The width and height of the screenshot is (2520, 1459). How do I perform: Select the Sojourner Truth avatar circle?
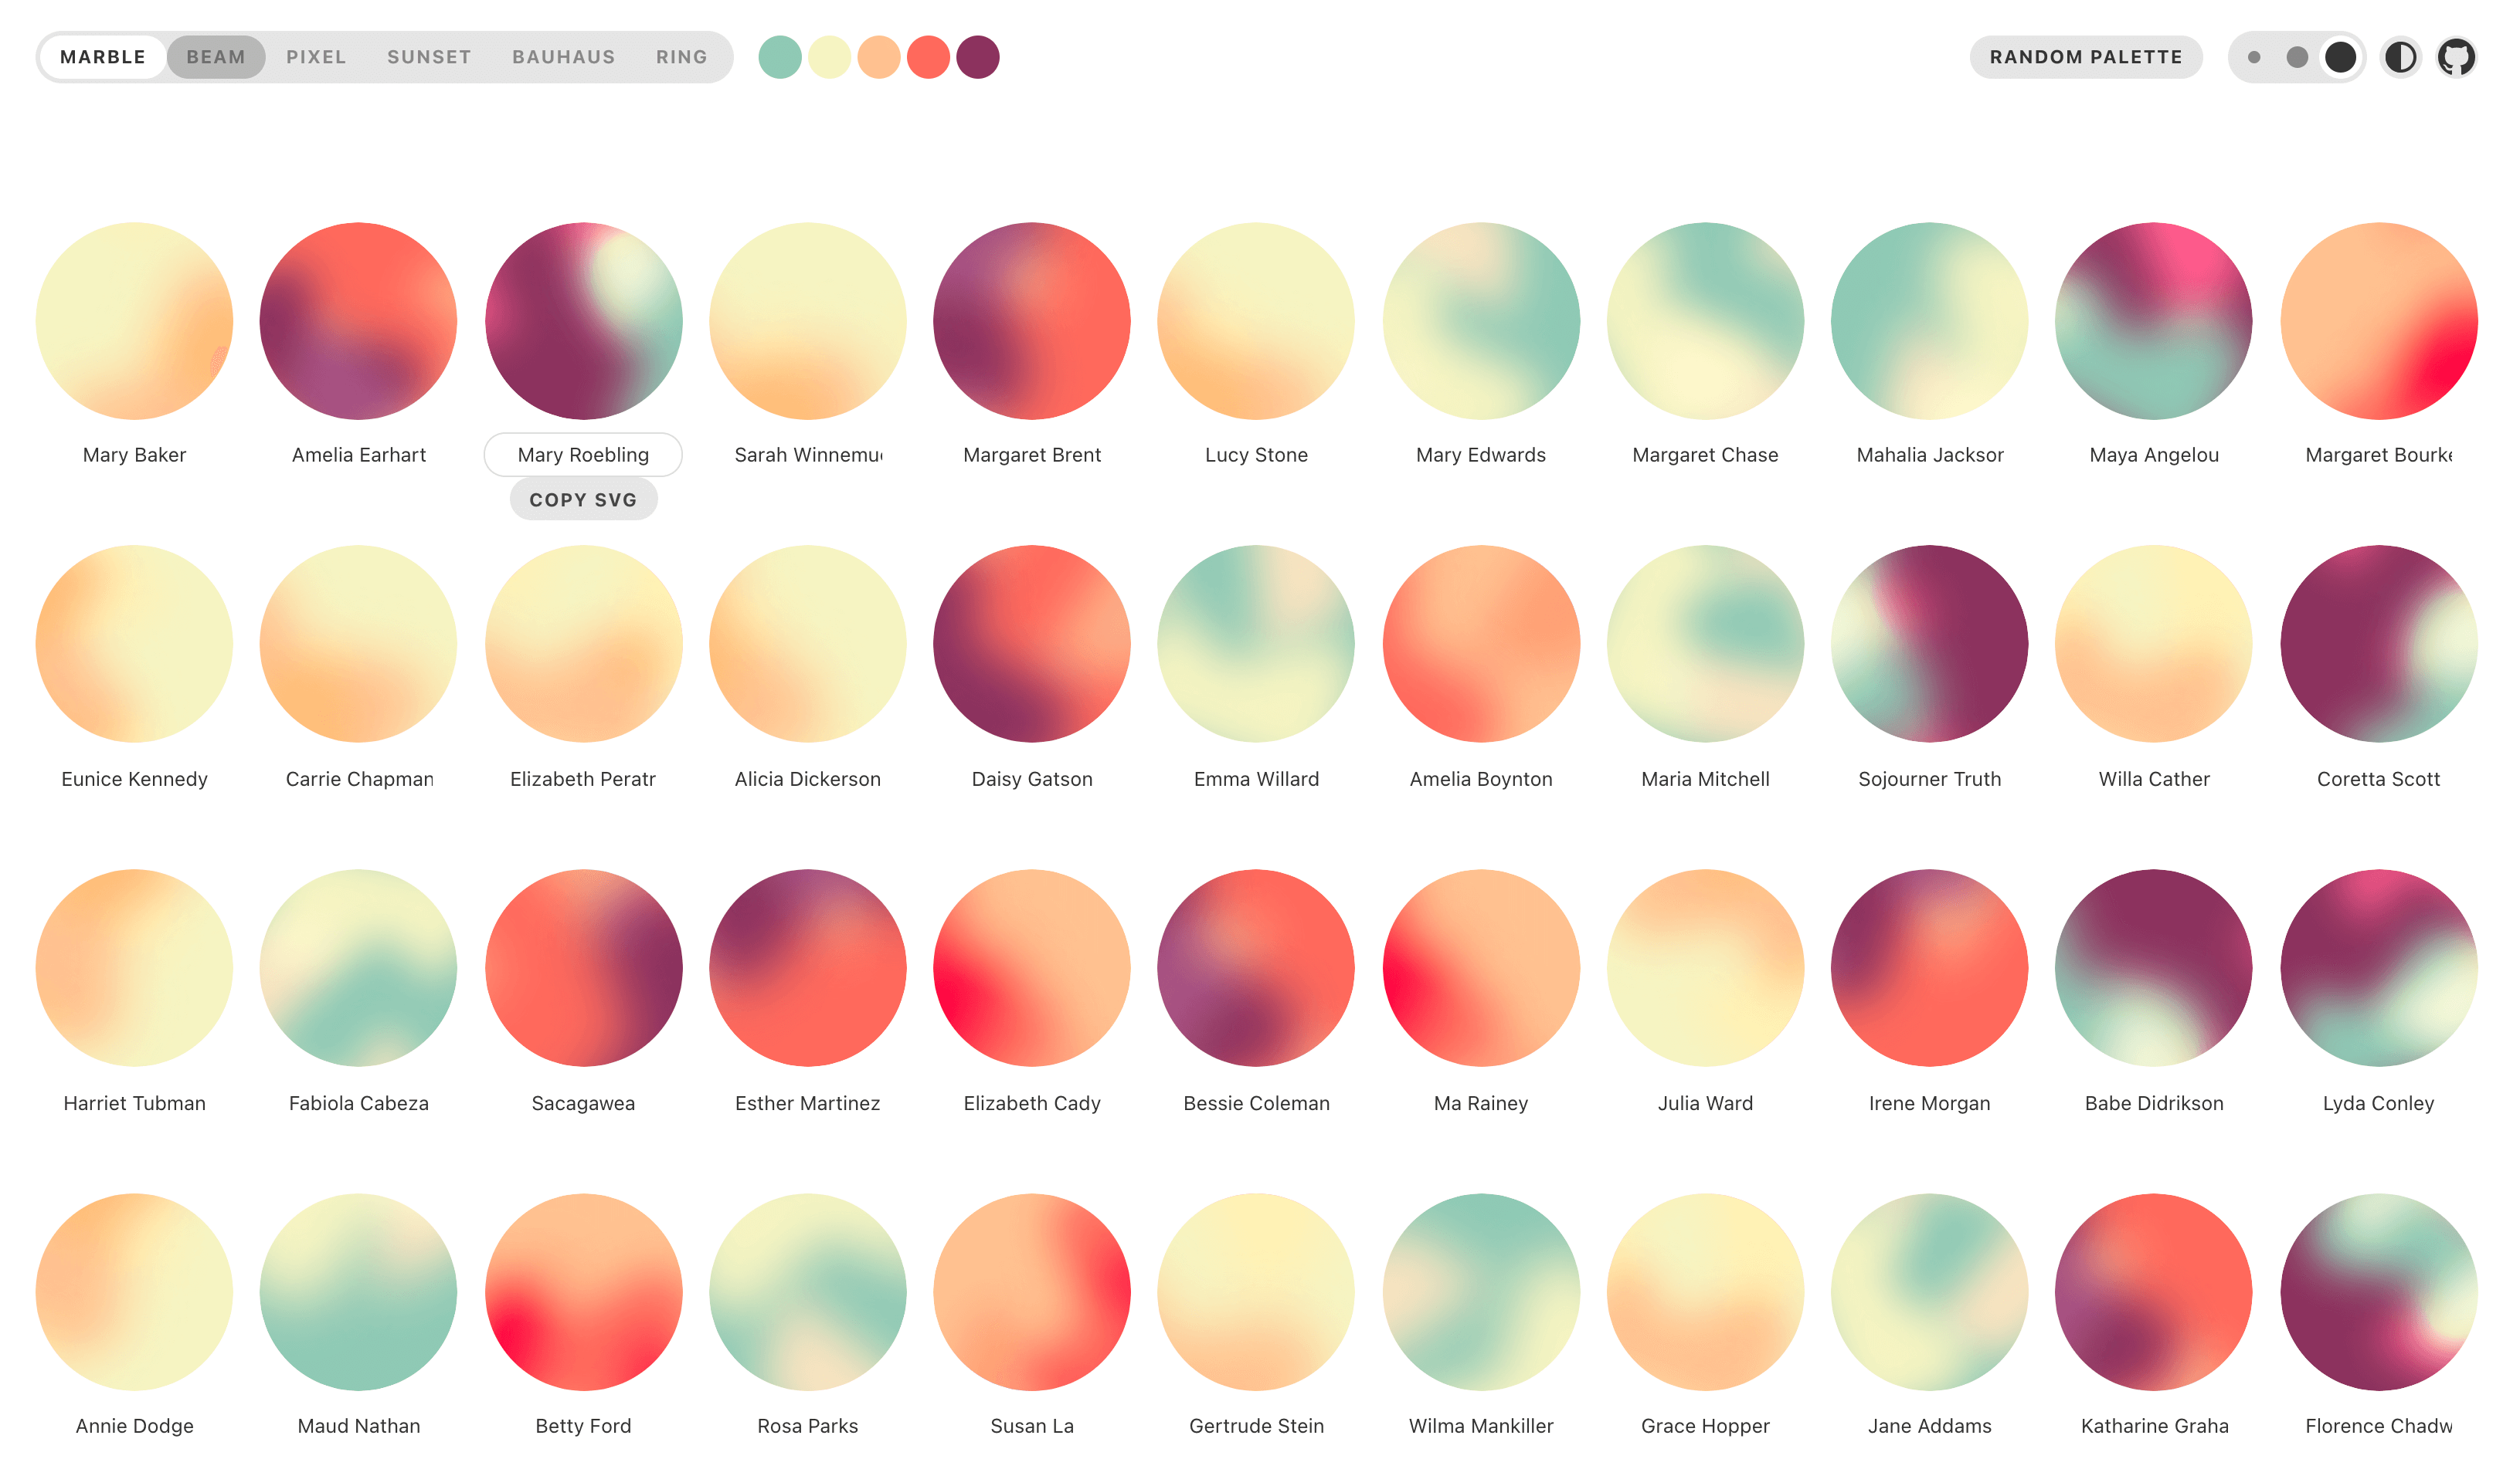point(1929,644)
